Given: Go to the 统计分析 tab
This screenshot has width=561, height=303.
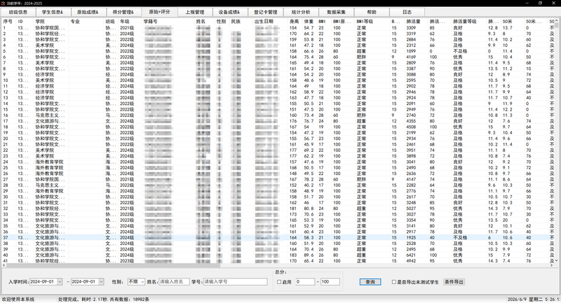Looking at the screenshot, I should (x=301, y=12).
